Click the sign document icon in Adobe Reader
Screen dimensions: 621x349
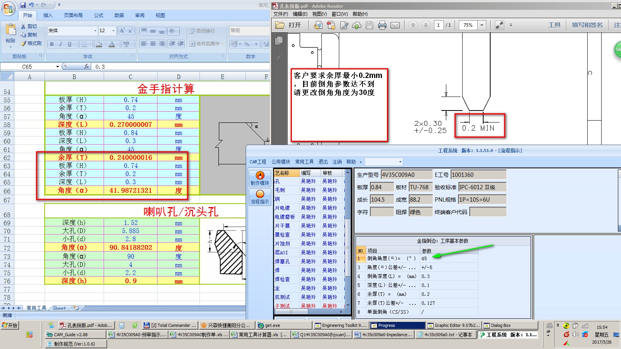click(344, 25)
